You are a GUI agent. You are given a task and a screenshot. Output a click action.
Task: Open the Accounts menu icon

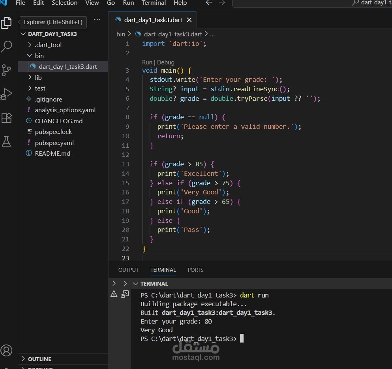tap(6, 350)
